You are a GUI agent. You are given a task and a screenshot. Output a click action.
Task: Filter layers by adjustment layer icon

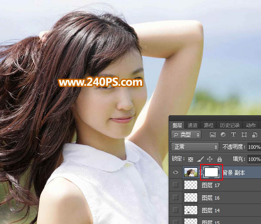pos(223,134)
